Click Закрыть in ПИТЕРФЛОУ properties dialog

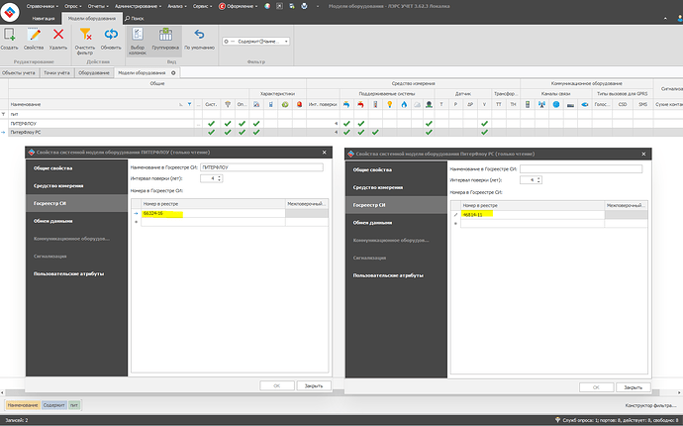pyautogui.click(x=314, y=386)
